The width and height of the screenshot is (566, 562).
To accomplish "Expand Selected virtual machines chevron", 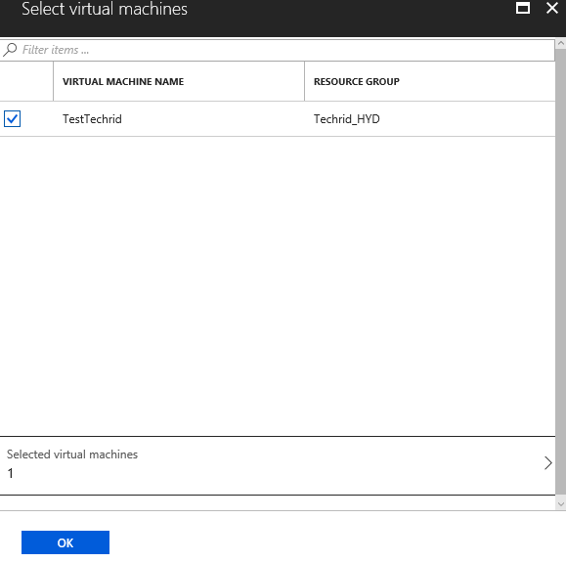I will point(548,463).
